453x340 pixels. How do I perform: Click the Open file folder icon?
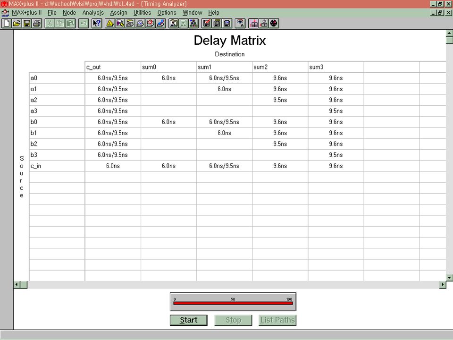pyautogui.click(x=17, y=24)
